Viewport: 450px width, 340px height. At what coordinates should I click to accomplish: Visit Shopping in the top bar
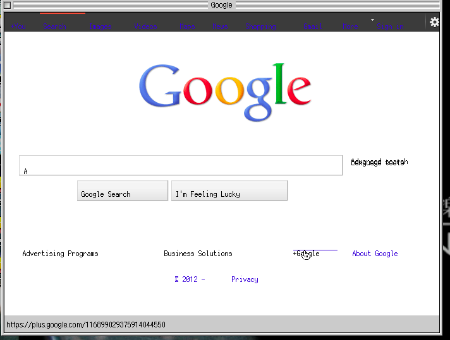pos(260,26)
